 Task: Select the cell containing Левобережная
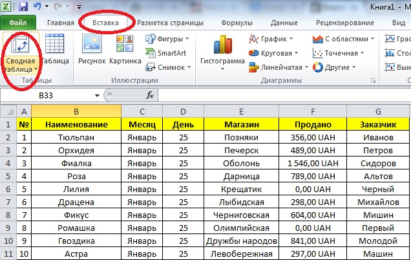pyautogui.click(x=241, y=254)
